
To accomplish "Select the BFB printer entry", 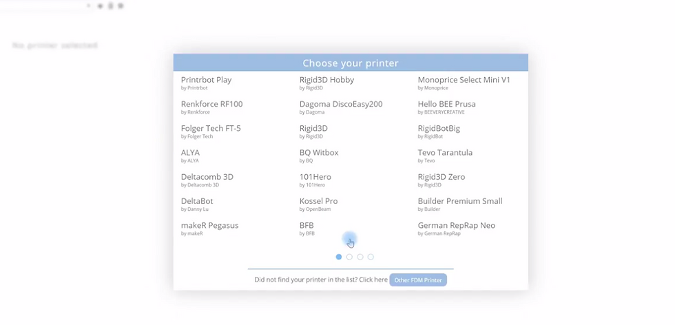I will [x=307, y=229].
